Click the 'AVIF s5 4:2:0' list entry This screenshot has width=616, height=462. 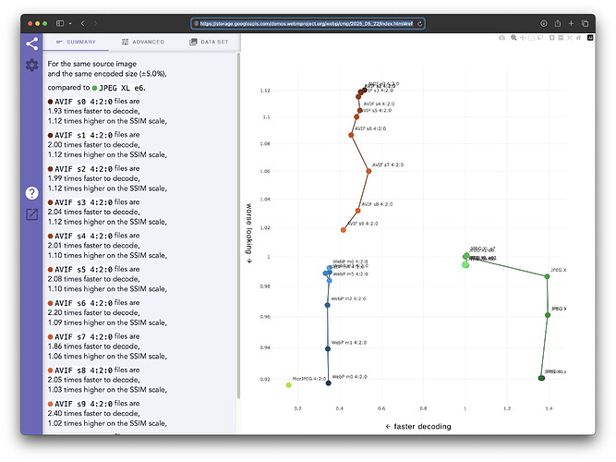(x=84, y=269)
